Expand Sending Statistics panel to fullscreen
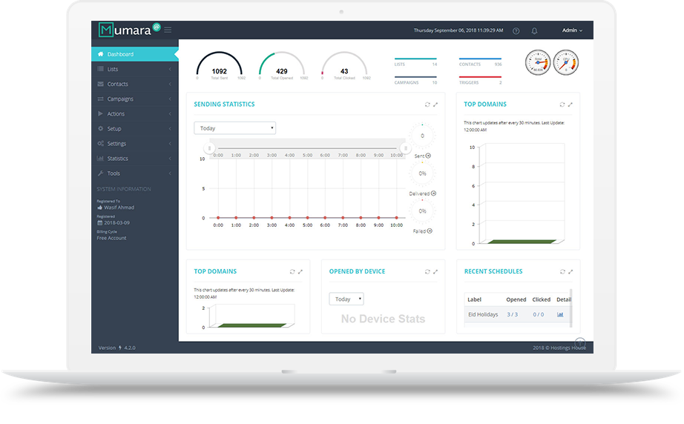The image size is (684, 424). click(x=435, y=105)
